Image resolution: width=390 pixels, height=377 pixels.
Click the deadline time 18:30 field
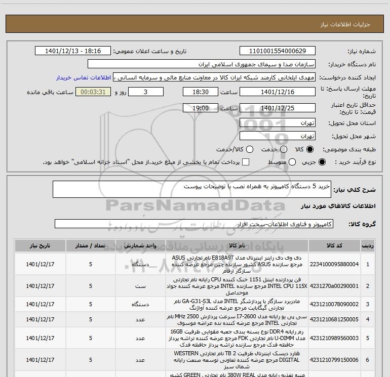pyautogui.click(x=201, y=92)
